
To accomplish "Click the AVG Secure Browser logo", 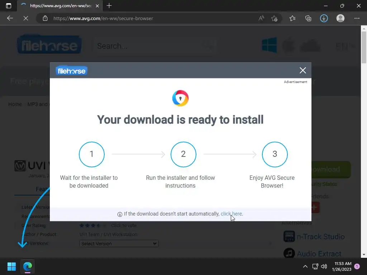I will click(181, 98).
